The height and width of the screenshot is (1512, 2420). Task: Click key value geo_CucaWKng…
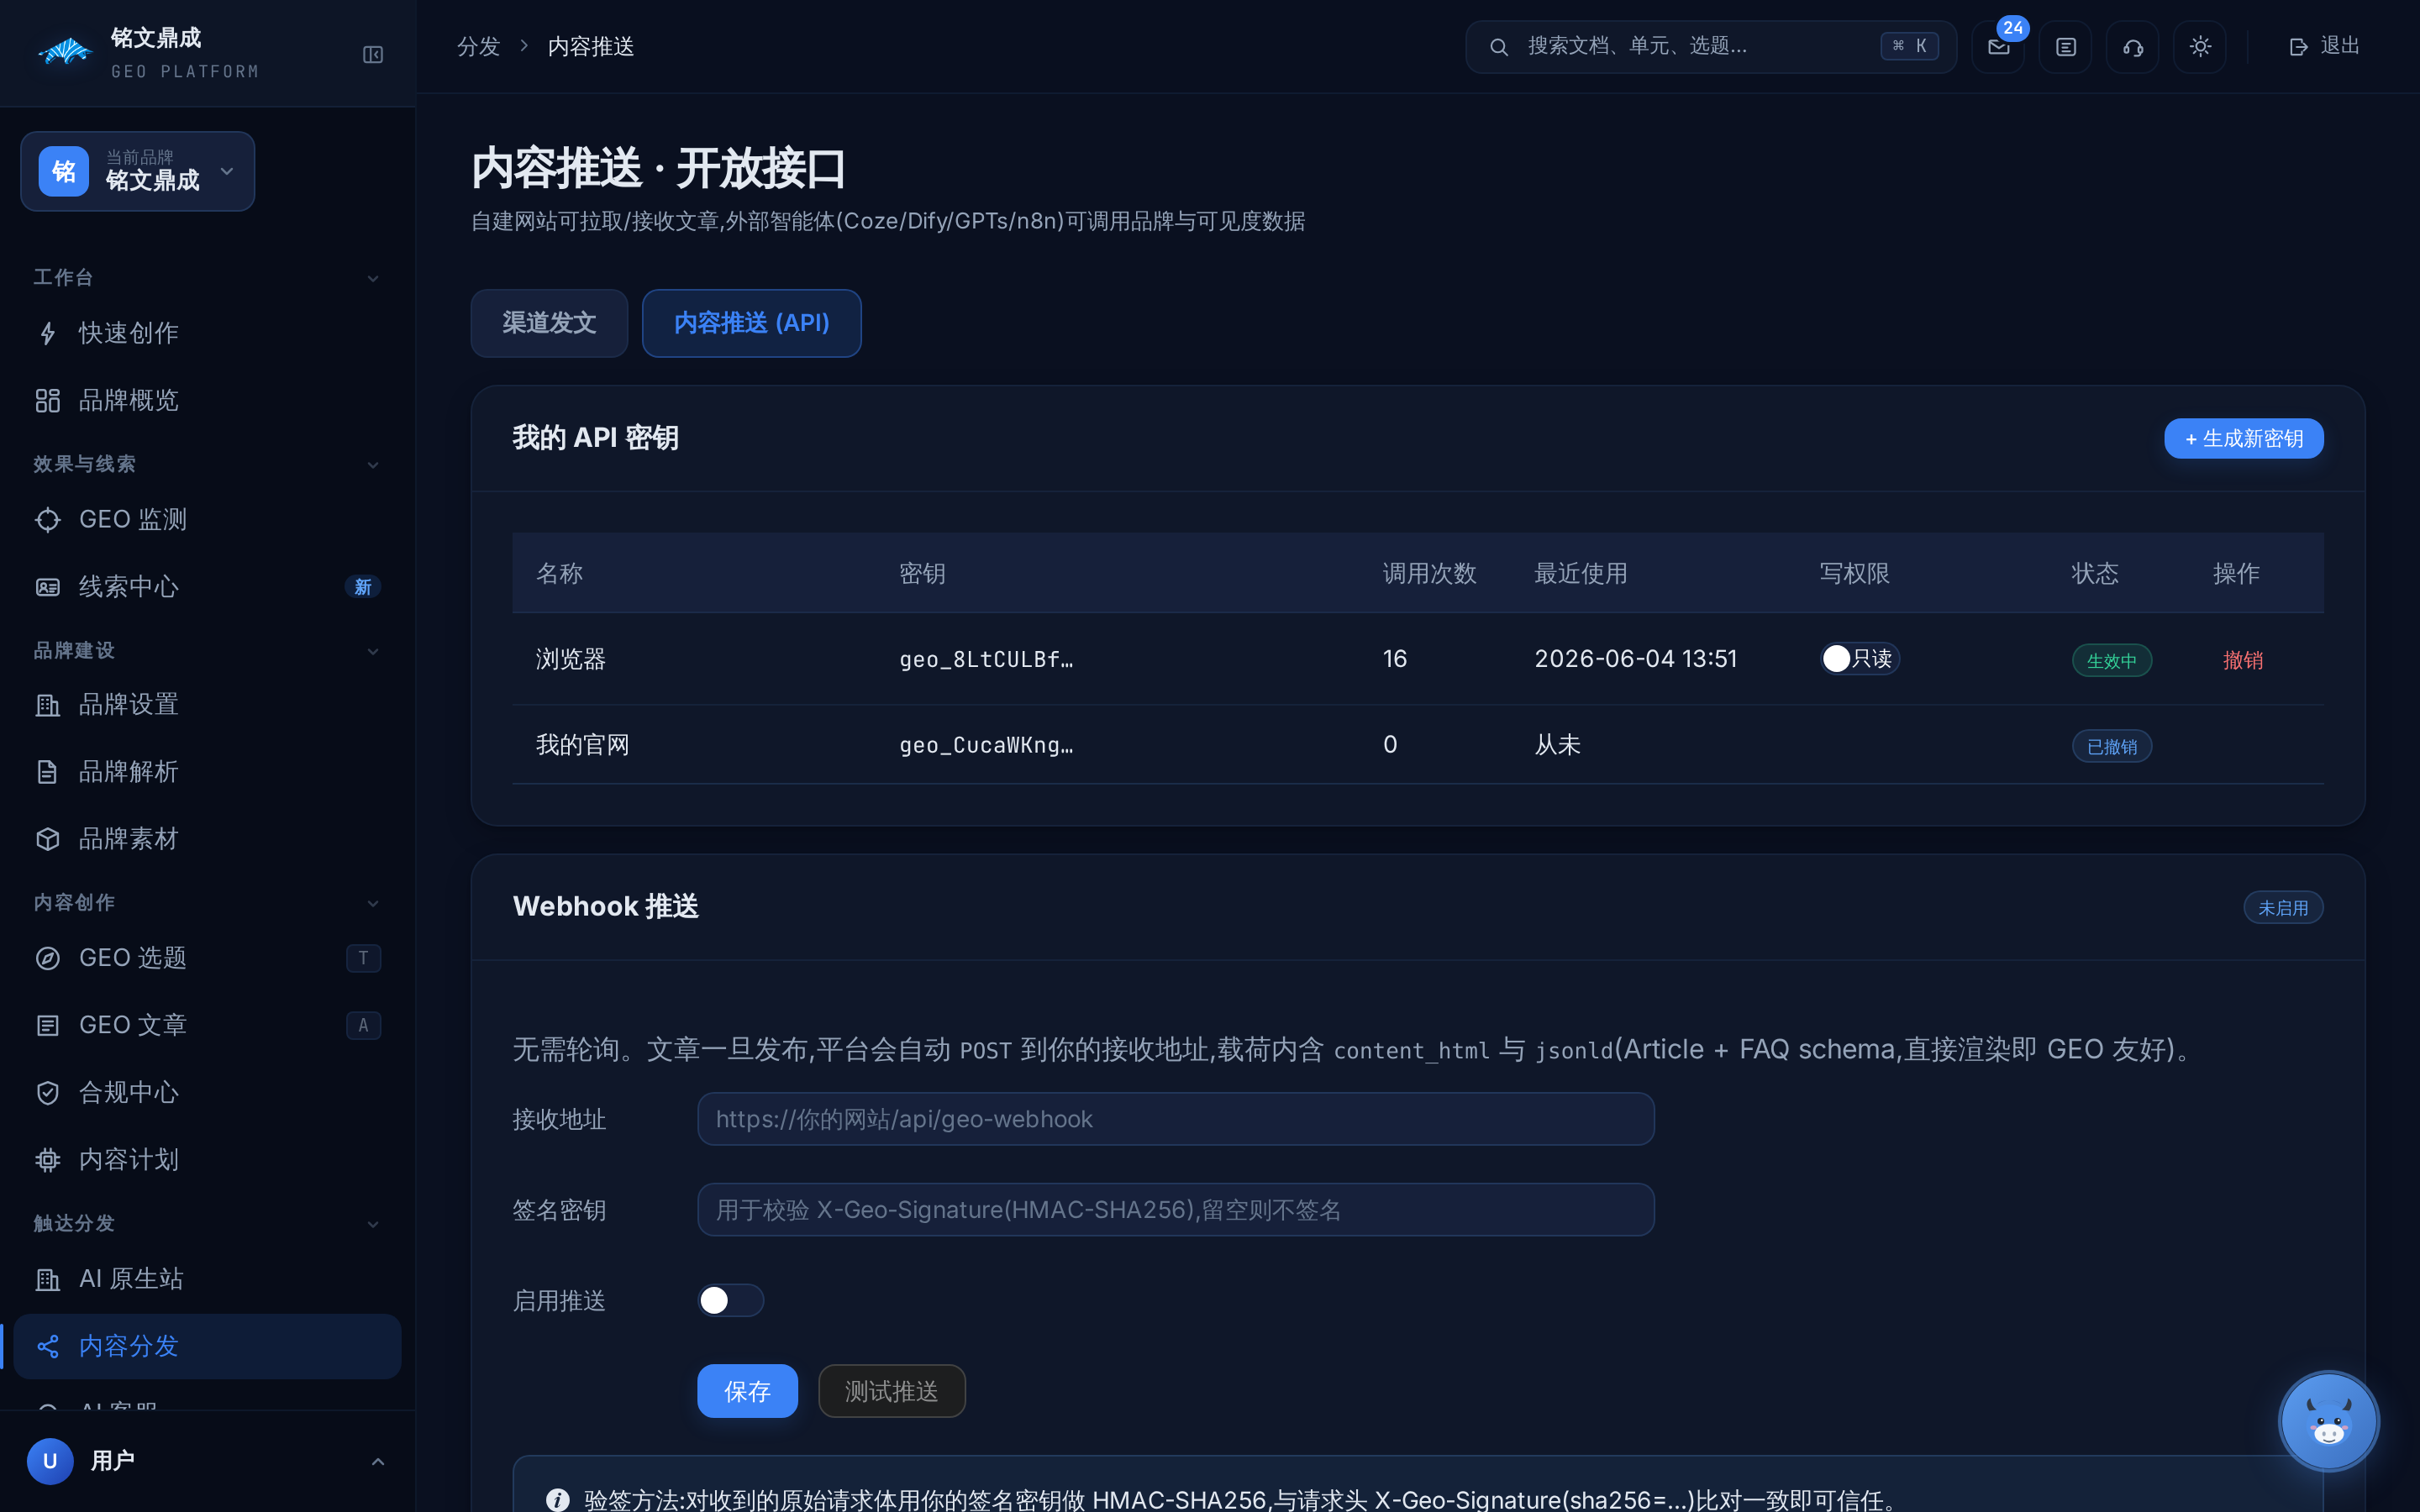[x=986, y=745]
